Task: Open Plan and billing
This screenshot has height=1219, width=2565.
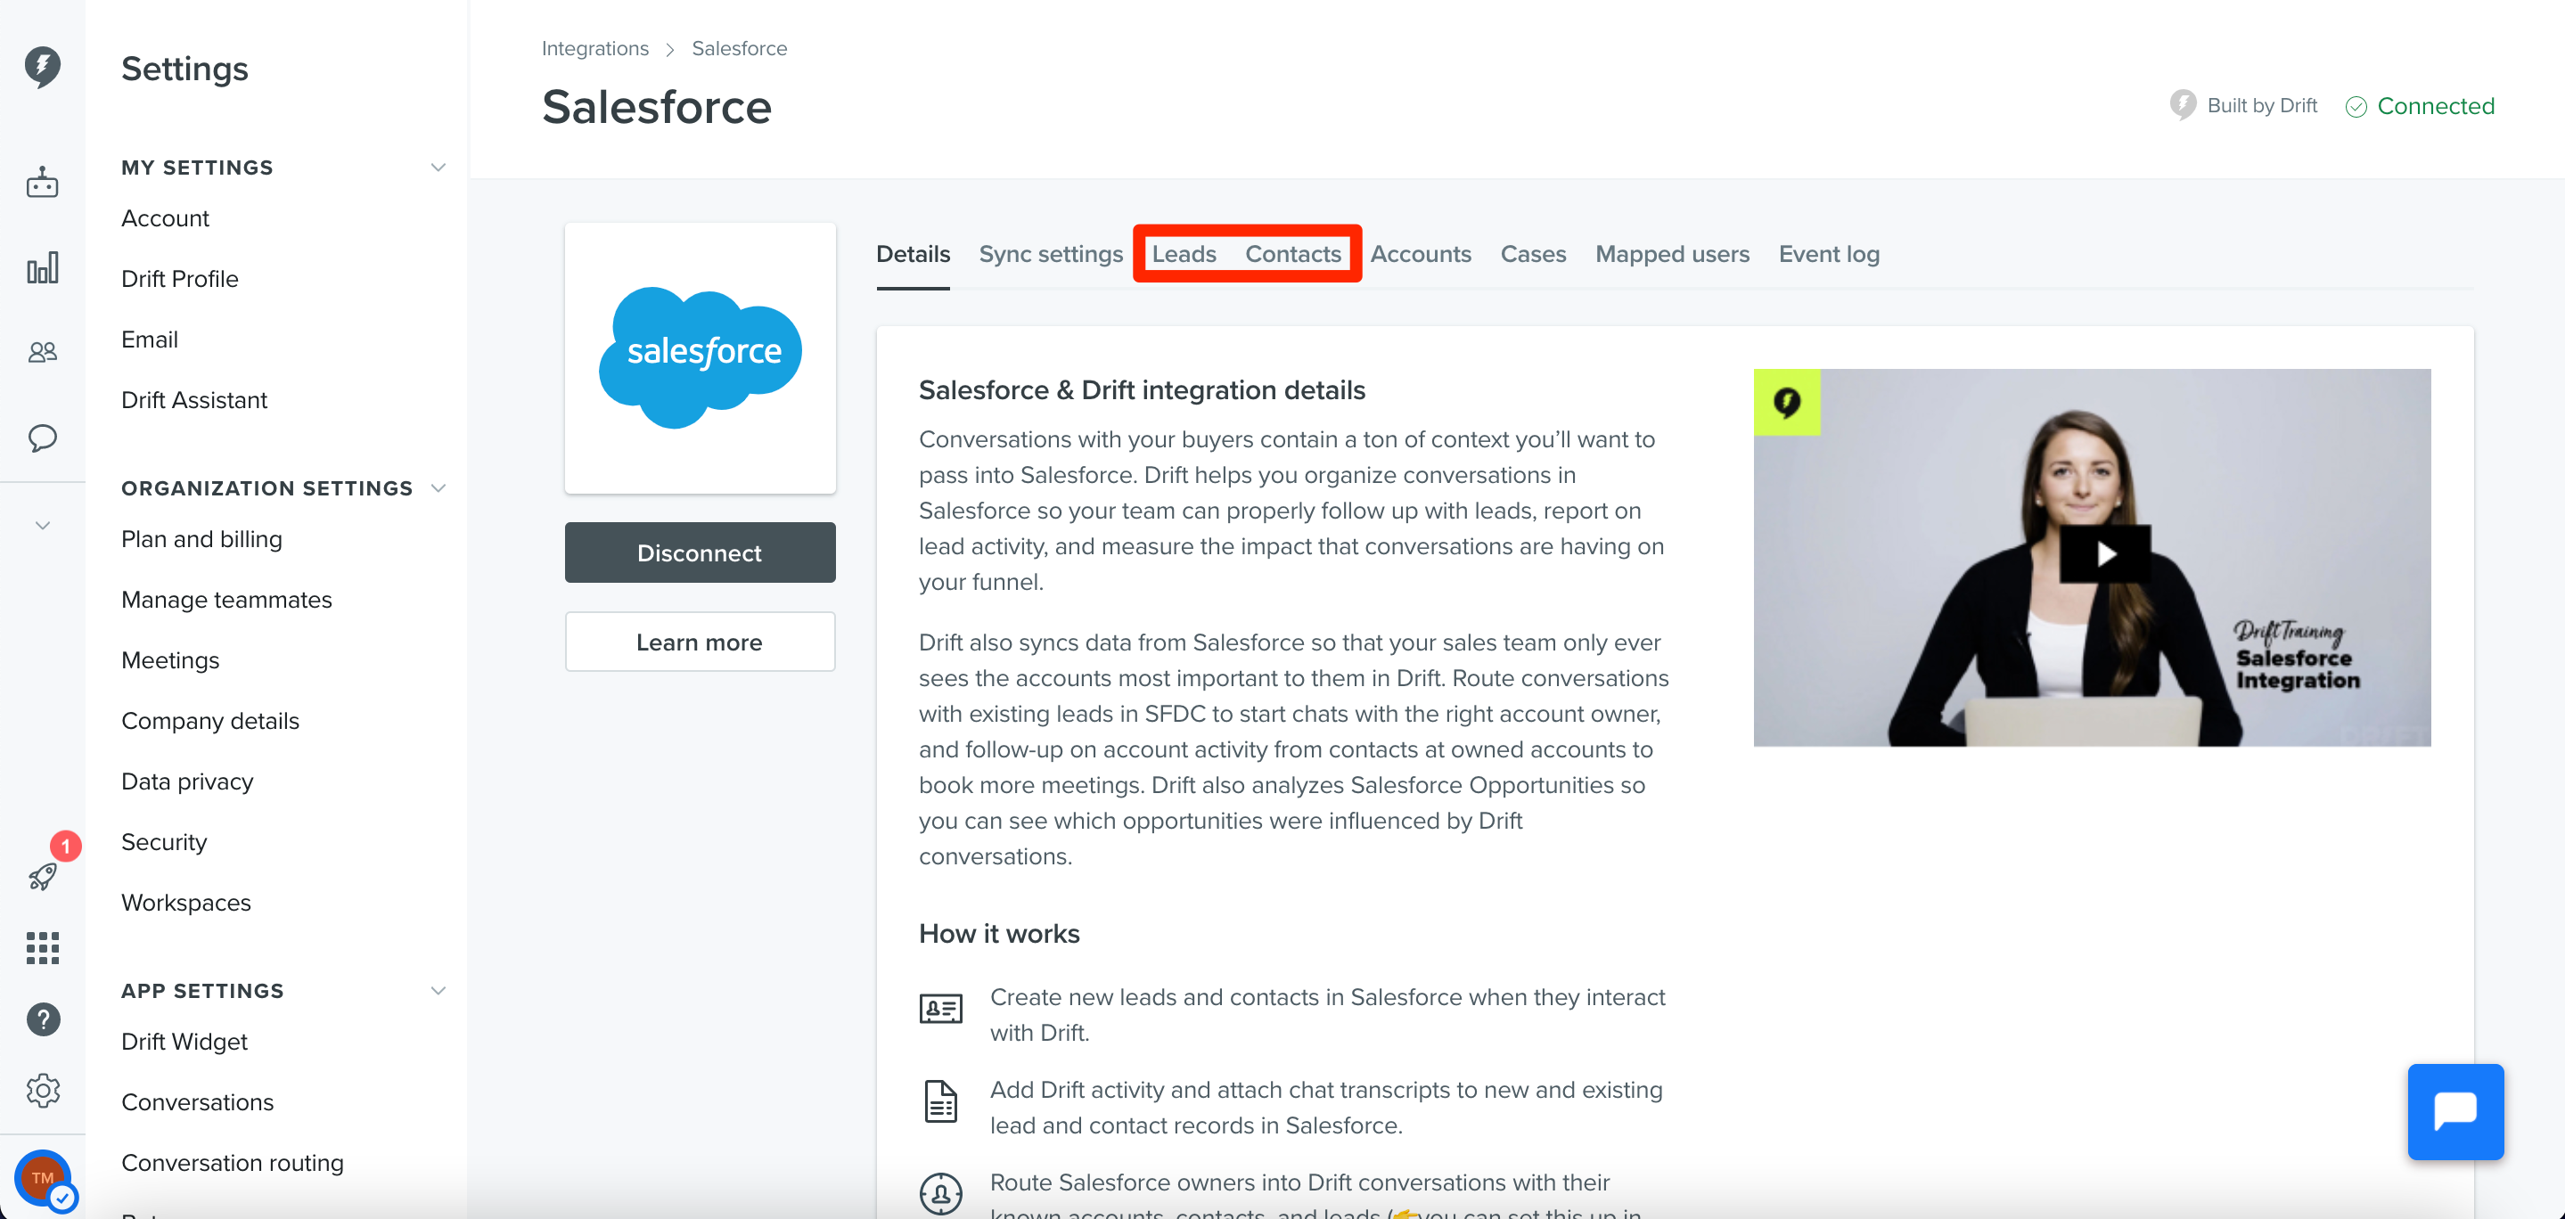Action: (201, 540)
